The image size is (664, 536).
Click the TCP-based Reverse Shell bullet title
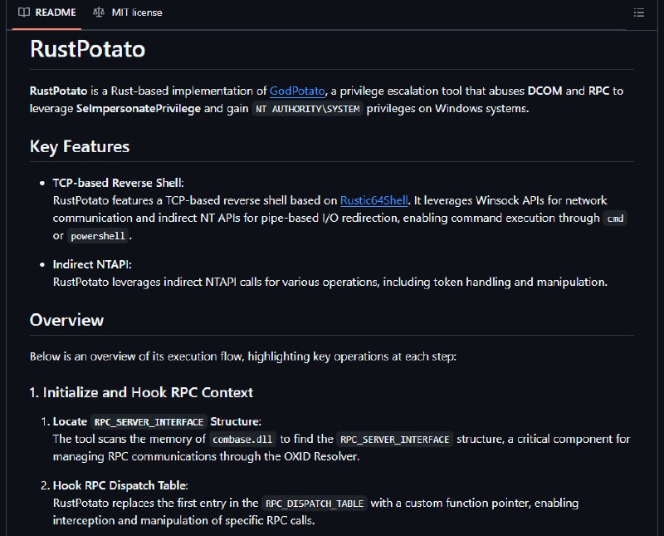pyautogui.click(x=118, y=183)
